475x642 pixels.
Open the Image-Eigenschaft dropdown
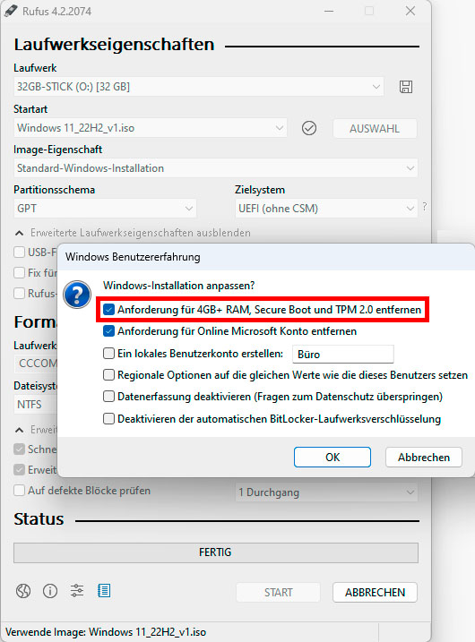pos(216,168)
